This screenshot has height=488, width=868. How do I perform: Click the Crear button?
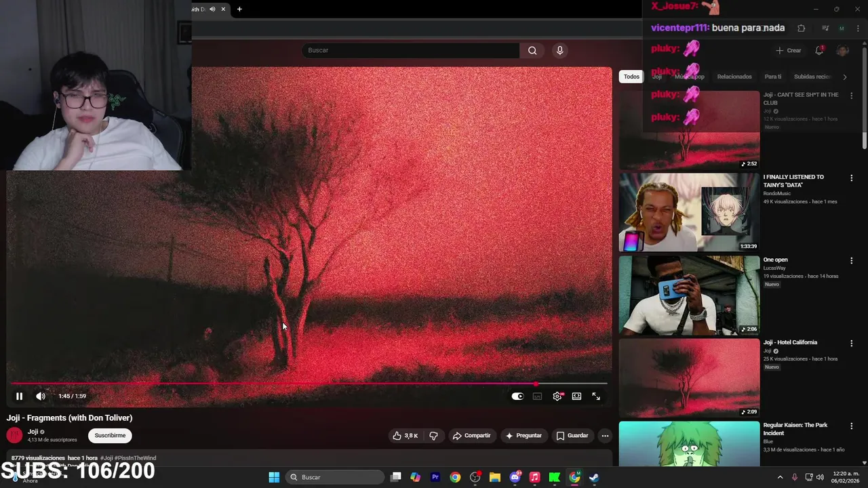point(789,50)
